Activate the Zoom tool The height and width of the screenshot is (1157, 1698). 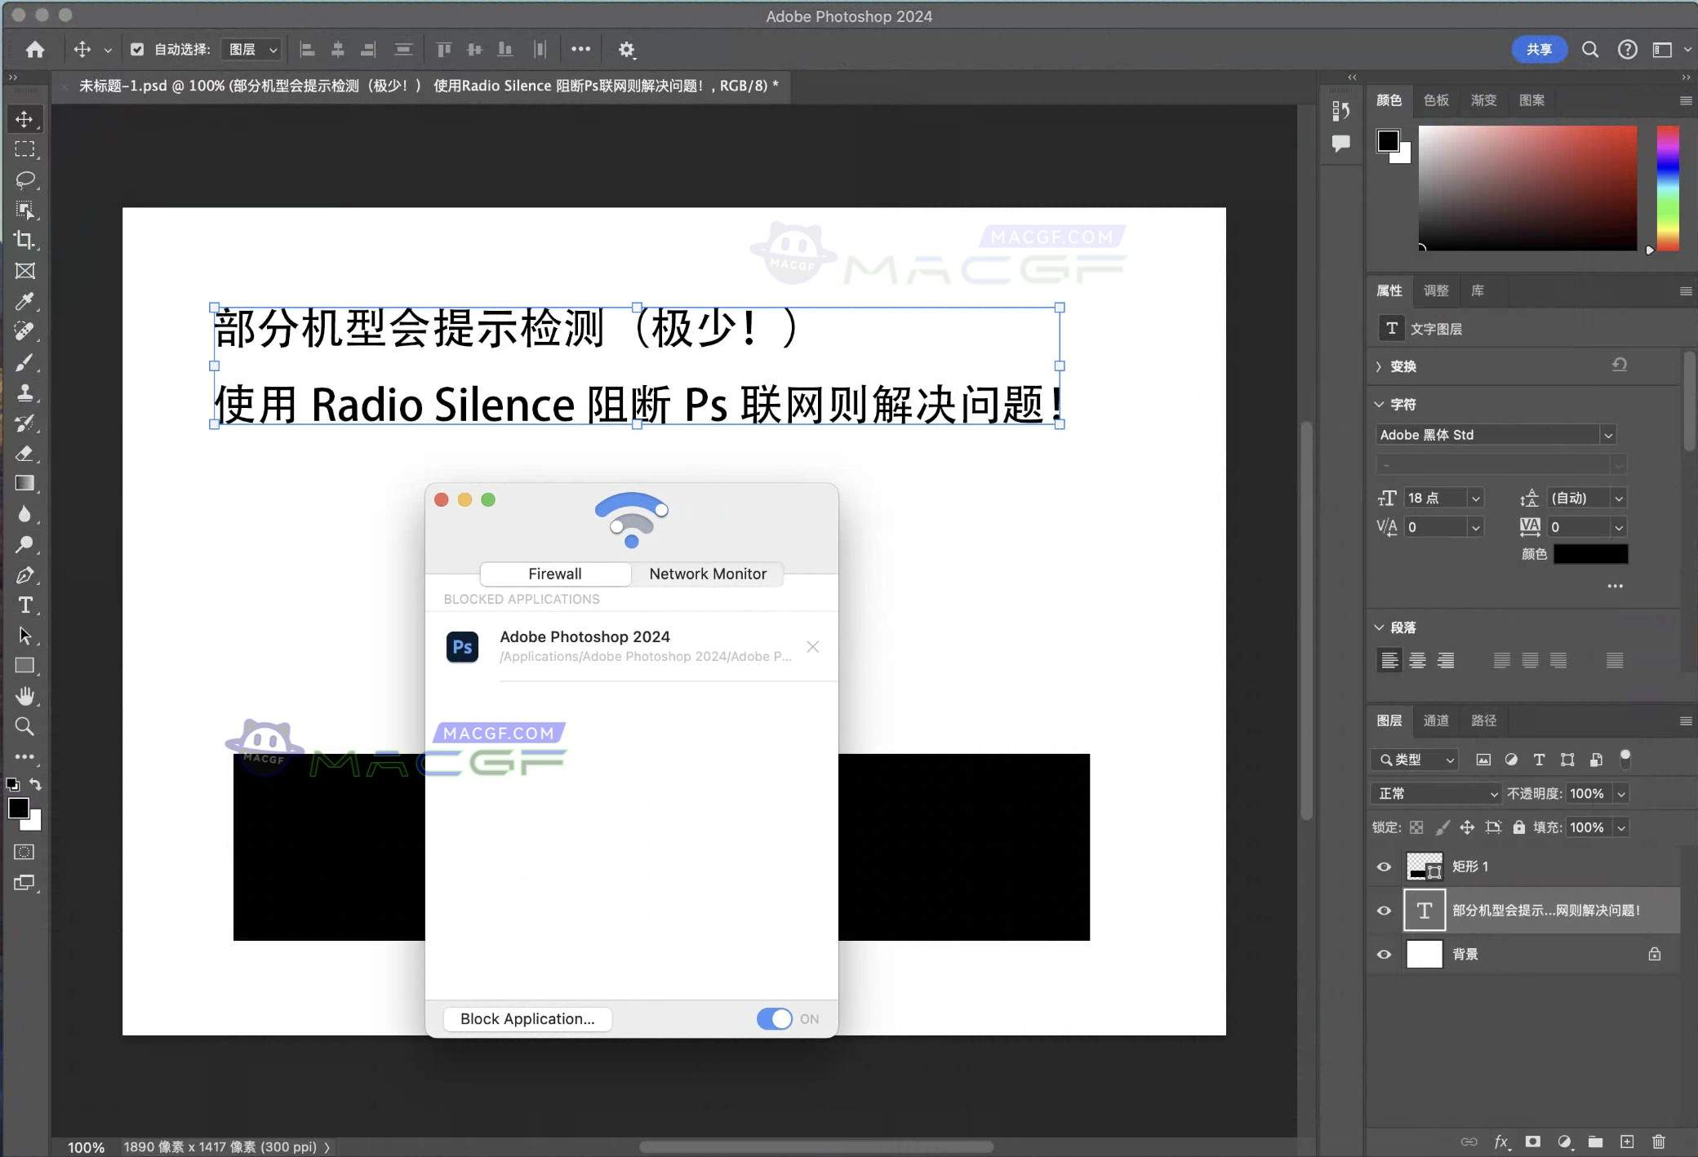(25, 725)
